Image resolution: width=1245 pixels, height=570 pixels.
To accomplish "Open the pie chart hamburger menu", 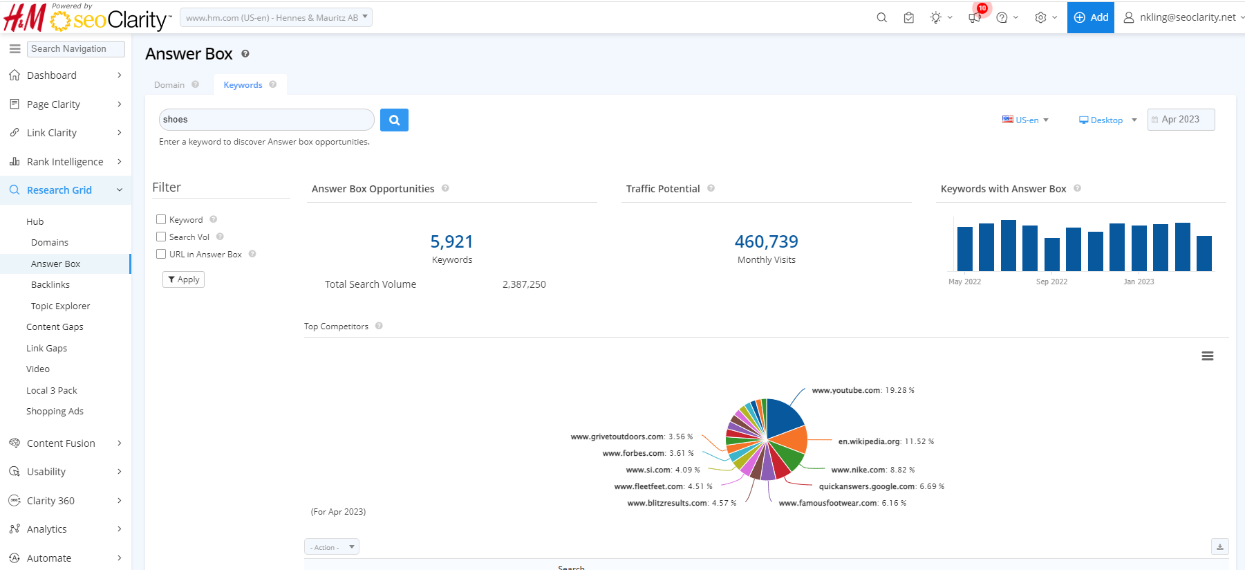I will tap(1207, 356).
